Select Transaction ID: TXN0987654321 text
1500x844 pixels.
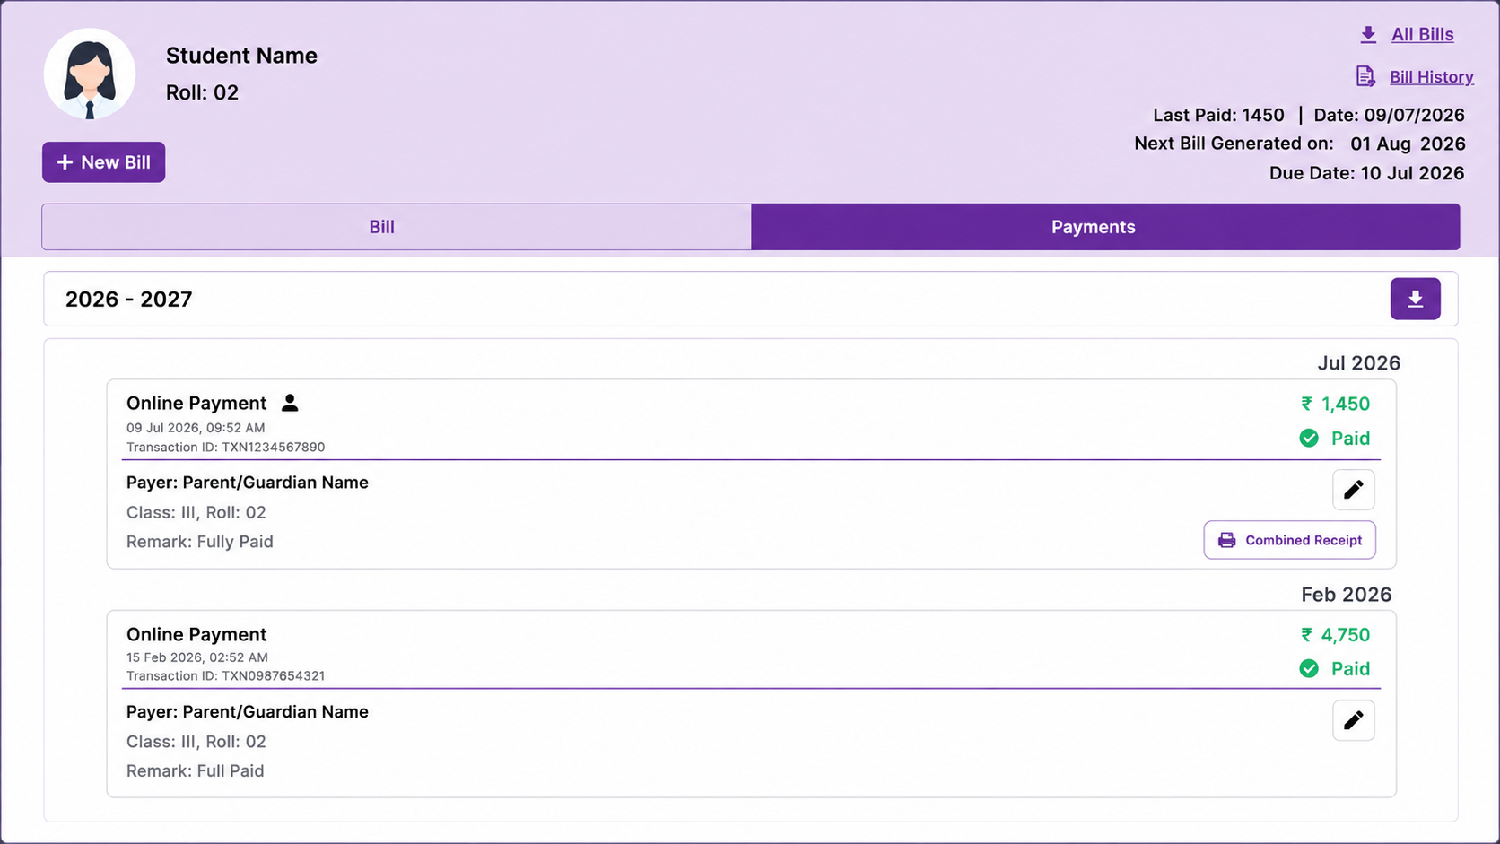point(225,676)
